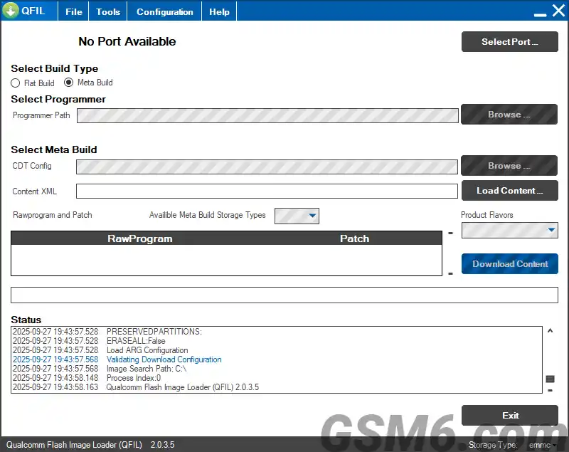The height and width of the screenshot is (452, 569).
Task: Select the Flat Build radio button
Action: pos(15,83)
